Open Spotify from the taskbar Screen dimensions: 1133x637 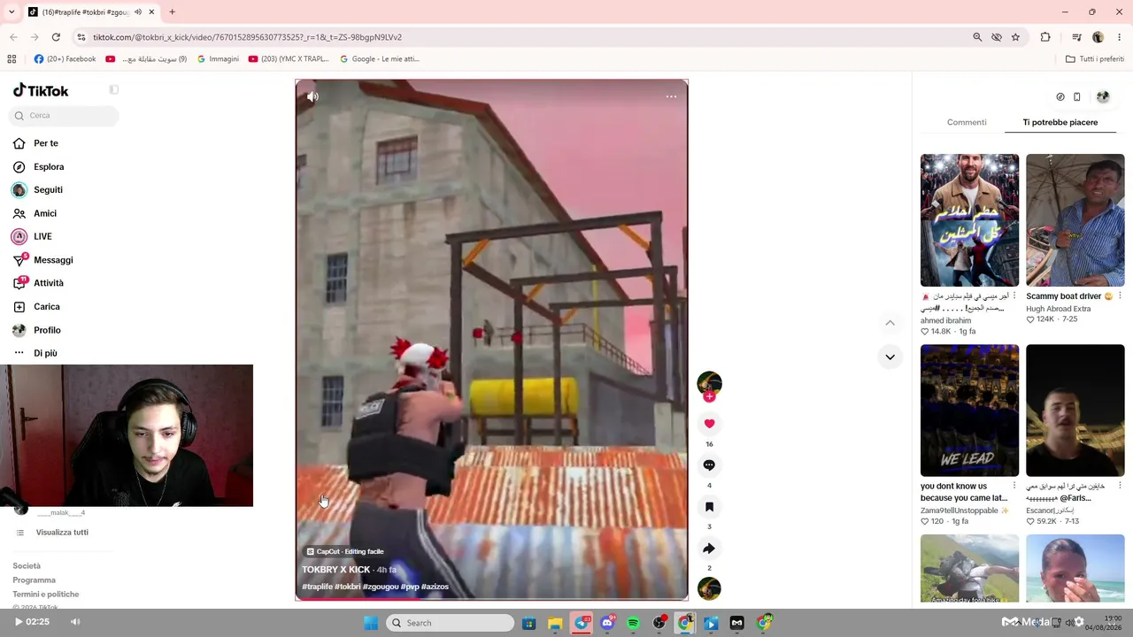tap(633, 623)
